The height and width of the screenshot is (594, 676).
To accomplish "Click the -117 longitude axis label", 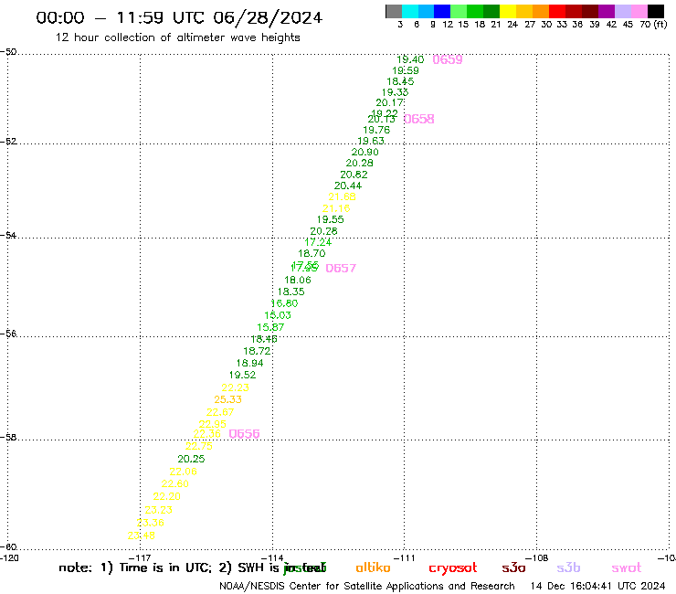I will [140, 557].
